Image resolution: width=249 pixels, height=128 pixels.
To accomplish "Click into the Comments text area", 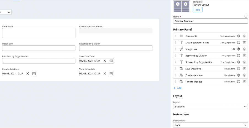I will pos(39,33).
